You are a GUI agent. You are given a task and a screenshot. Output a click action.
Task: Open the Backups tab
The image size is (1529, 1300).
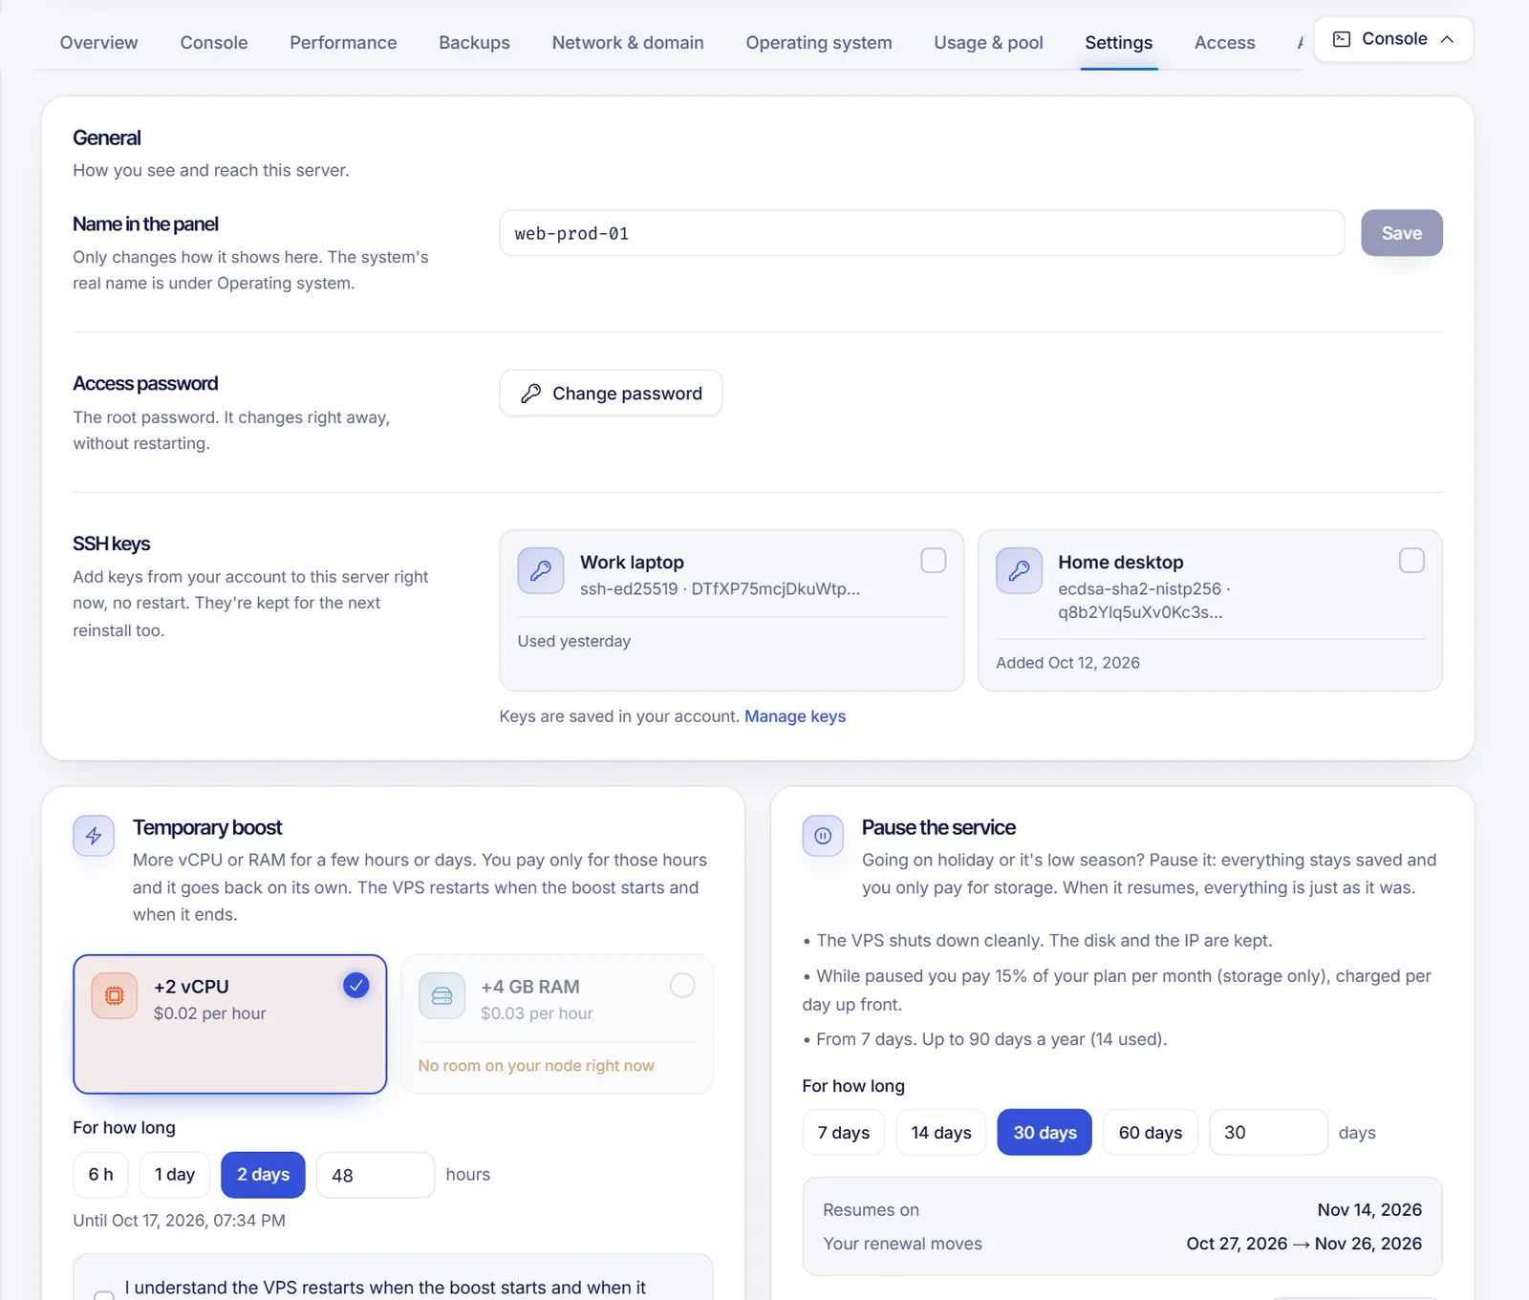point(475,43)
